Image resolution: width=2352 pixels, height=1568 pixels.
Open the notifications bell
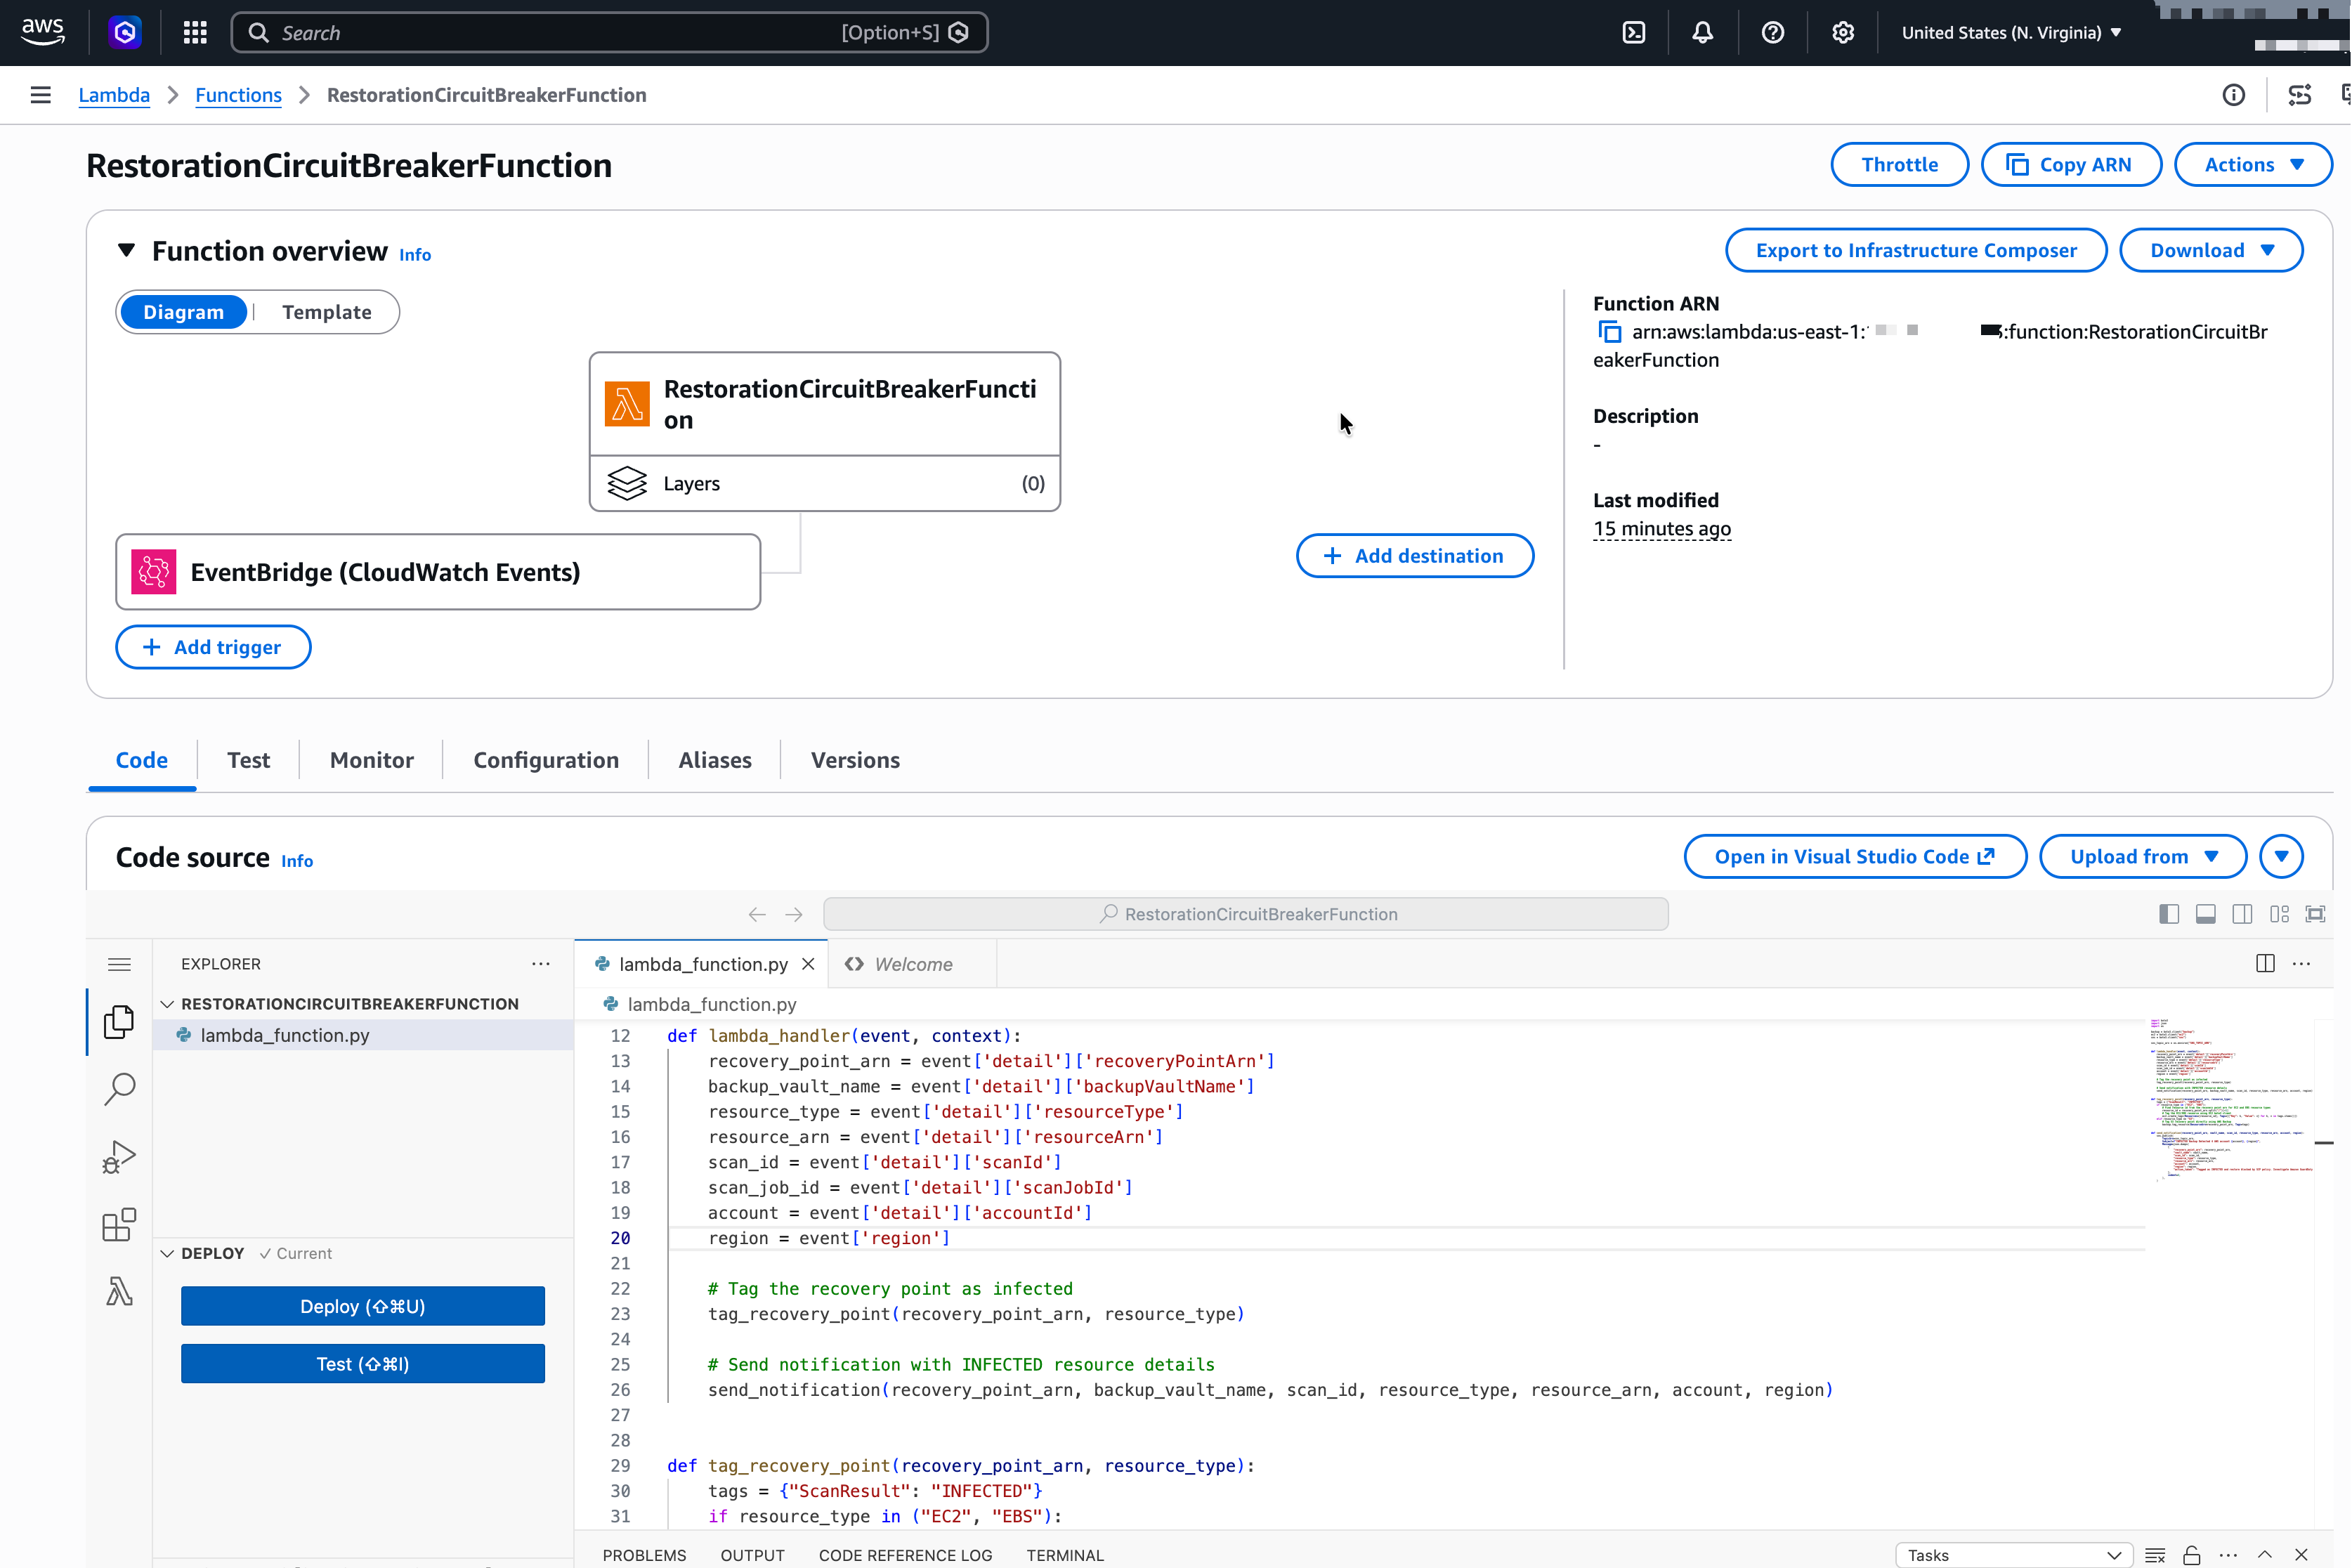tap(1703, 33)
